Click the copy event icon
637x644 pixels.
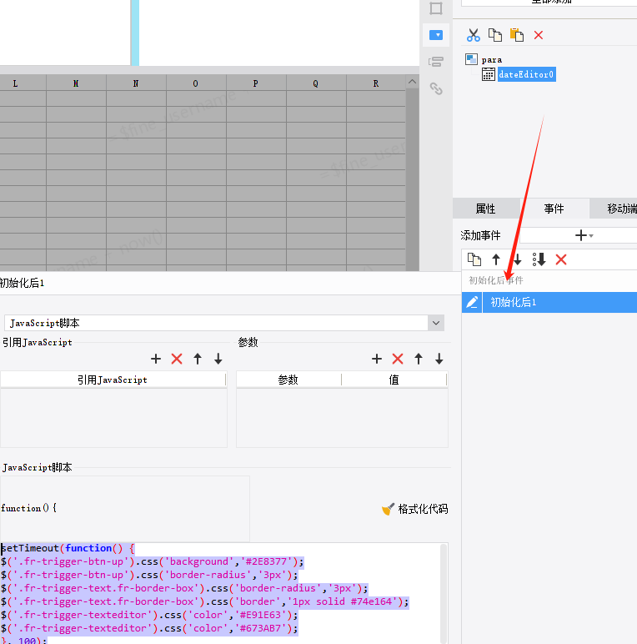click(474, 259)
